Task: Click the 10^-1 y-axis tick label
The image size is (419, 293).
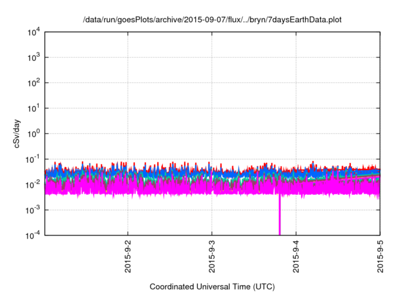Action: click(x=33, y=160)
